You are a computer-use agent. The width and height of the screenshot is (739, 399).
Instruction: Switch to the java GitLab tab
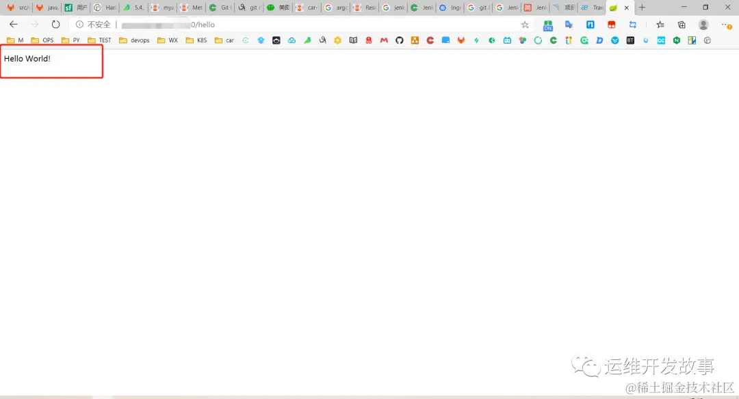pyautogui.click(x=47, y=8)
